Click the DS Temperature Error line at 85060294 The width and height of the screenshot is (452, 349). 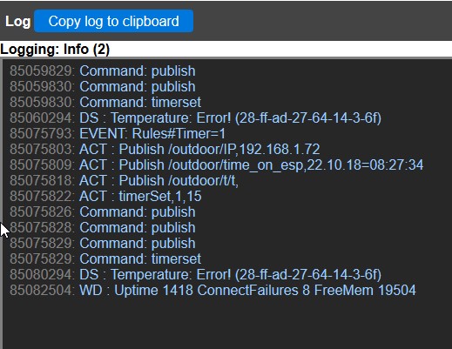pos(195,117)
